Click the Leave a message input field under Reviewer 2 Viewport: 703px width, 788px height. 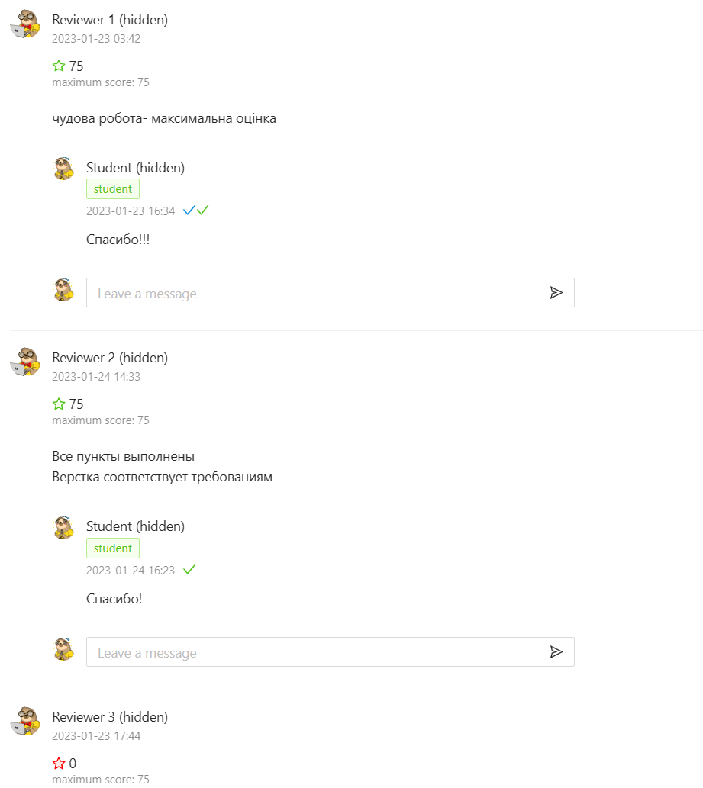click(305, 651)
